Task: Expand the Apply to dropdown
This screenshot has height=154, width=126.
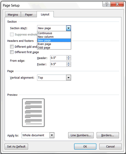Action: click(x=52, y=135)
